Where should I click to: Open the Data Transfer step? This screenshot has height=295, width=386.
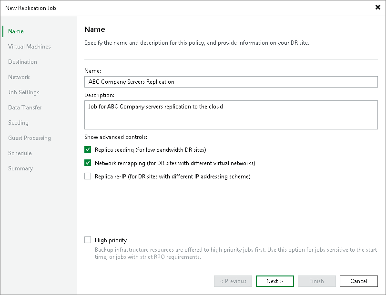pyautogui.click(x=25, y=108)
